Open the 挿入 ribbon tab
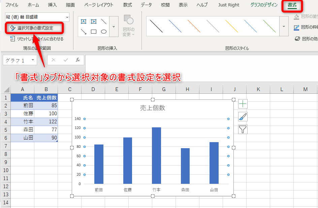318x208 pixels. [x=53, y=5]
